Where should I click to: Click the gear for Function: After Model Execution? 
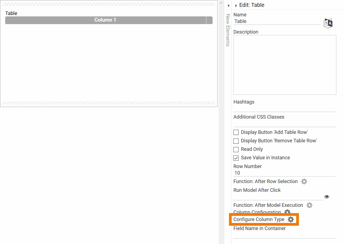pos(309,205)
